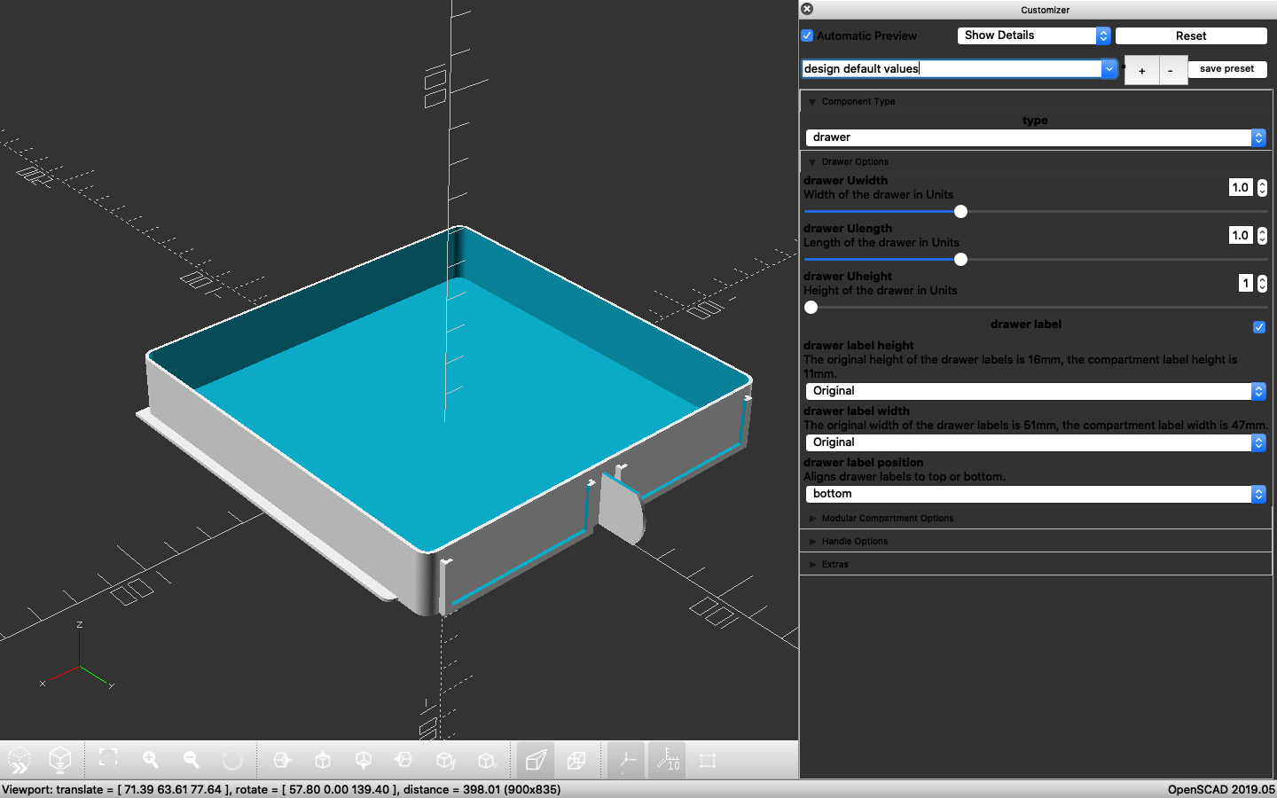Toggle the Automatic Preview checkbox

point(807,35)
